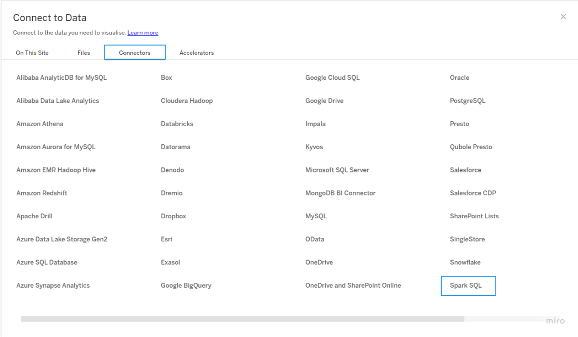The width and height of the screenshot is (578, 337).
Task: Choose the Microsoft SQL Server connector
Action: [x=337, y=170]
